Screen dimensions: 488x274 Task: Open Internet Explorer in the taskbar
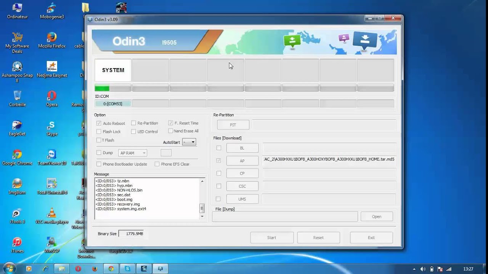tap(45, 269)
